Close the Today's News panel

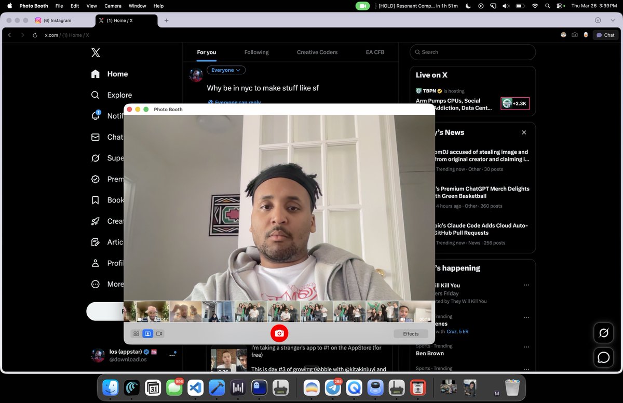[524, 132]
